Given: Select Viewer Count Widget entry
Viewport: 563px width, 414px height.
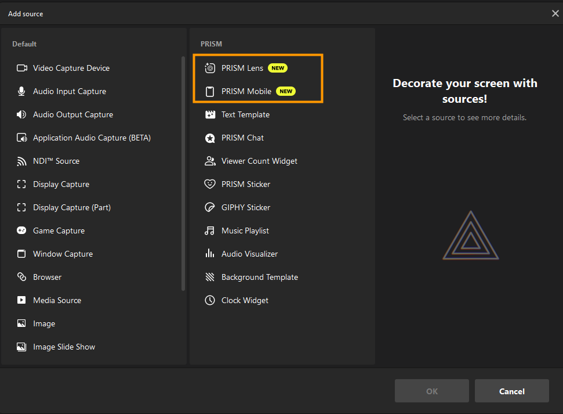Looking at the screenshot, I should pyautogui.click(x=259, y=161).
